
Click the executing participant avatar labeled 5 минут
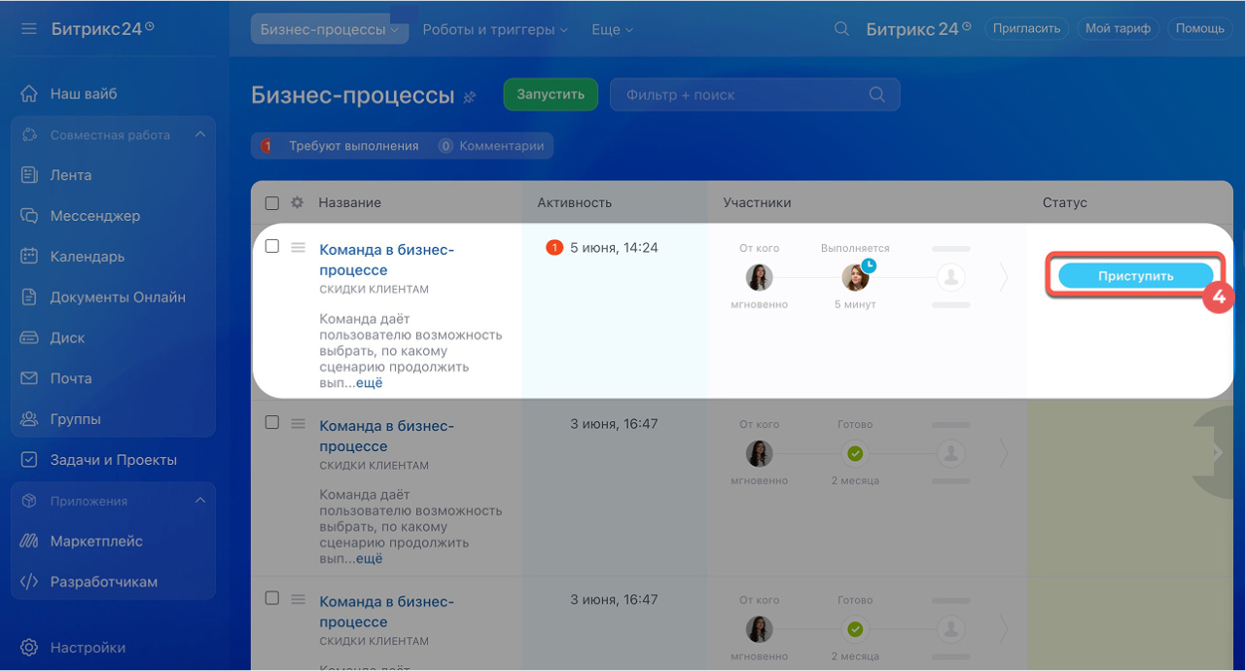pos(855,277)
